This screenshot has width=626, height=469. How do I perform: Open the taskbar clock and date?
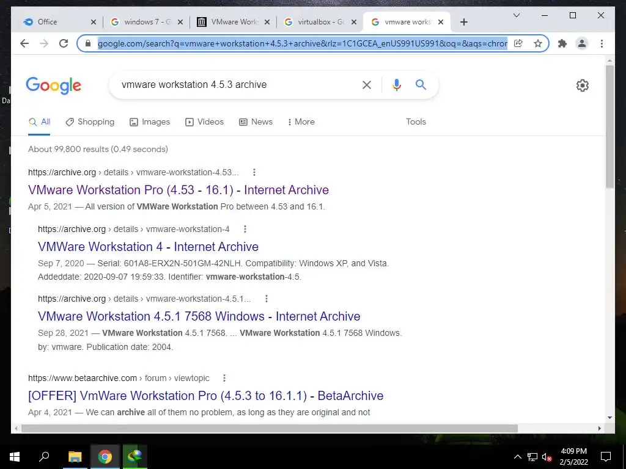tap(573, 457)
